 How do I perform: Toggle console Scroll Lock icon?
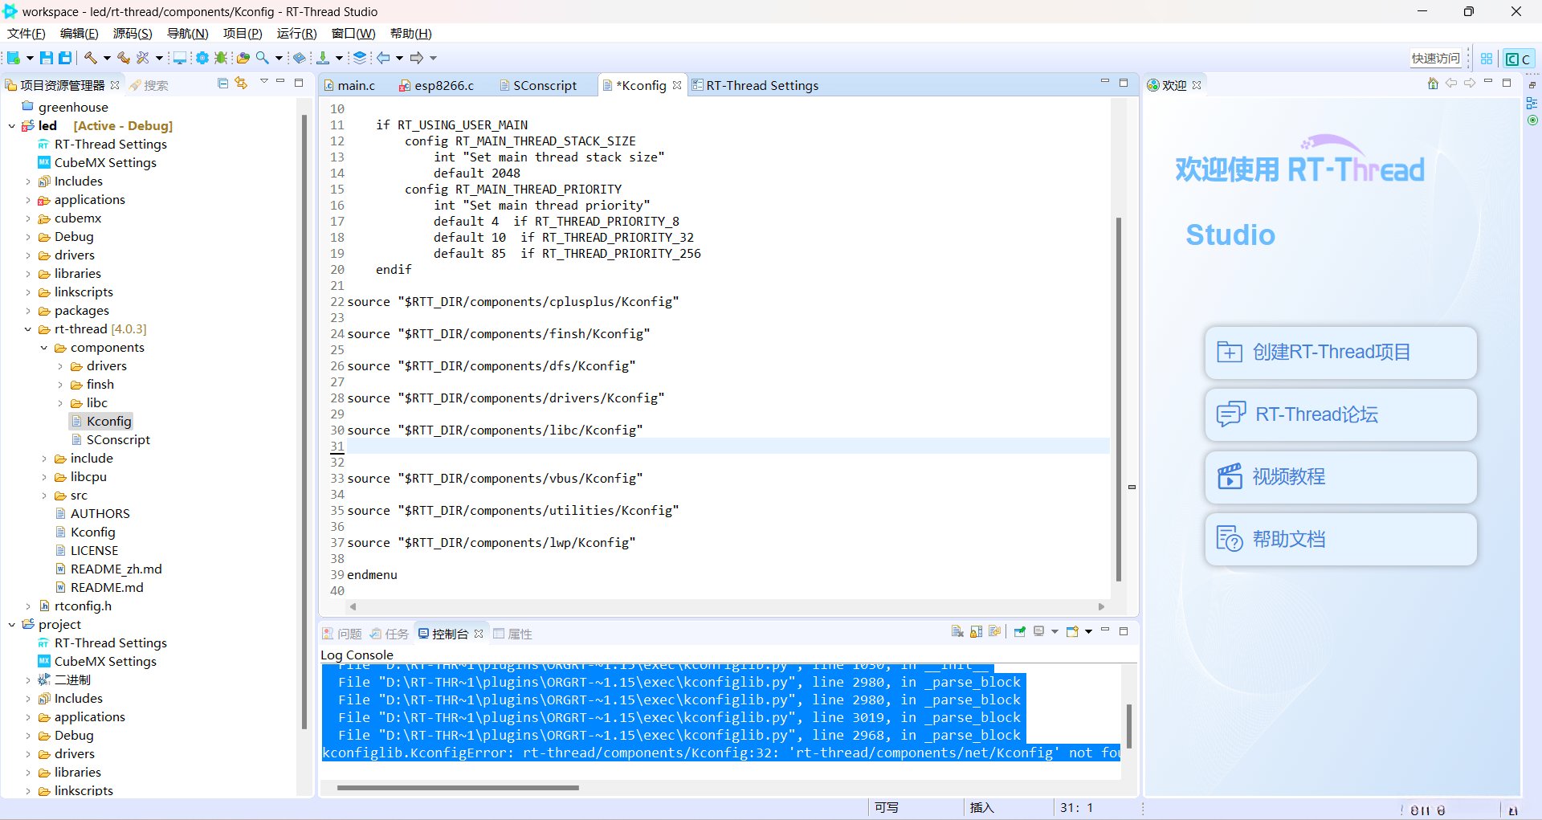pos(977,632)
